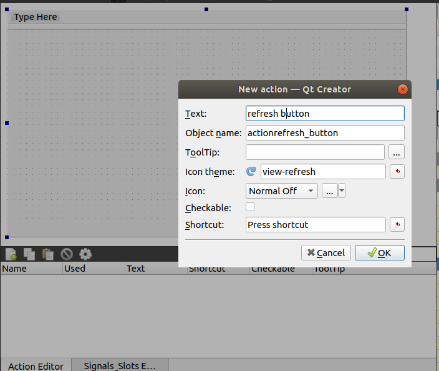Click the Text input field
The image size is (439, 371).
point(325,114)
